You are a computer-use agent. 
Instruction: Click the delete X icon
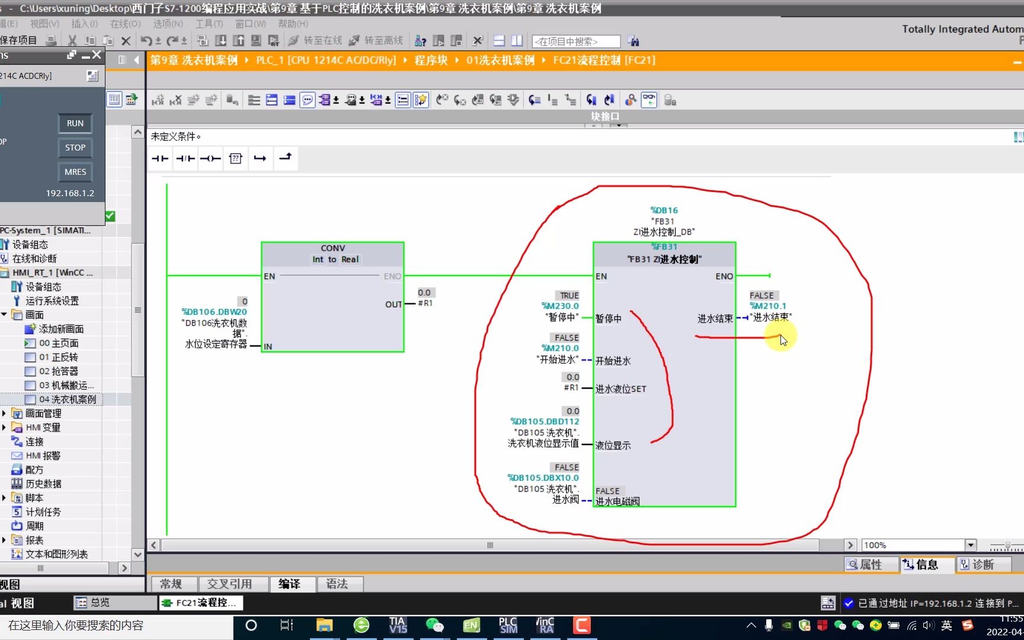[126, 40]
